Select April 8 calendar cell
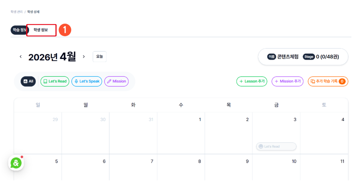This screenshot has height=195, width=361. click(181, 167)
